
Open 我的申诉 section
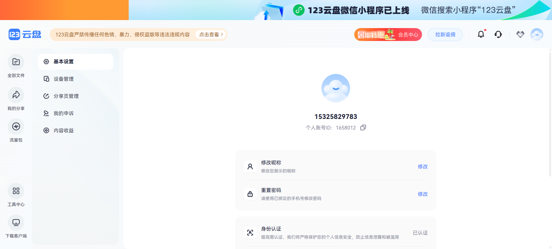point(75,113)
